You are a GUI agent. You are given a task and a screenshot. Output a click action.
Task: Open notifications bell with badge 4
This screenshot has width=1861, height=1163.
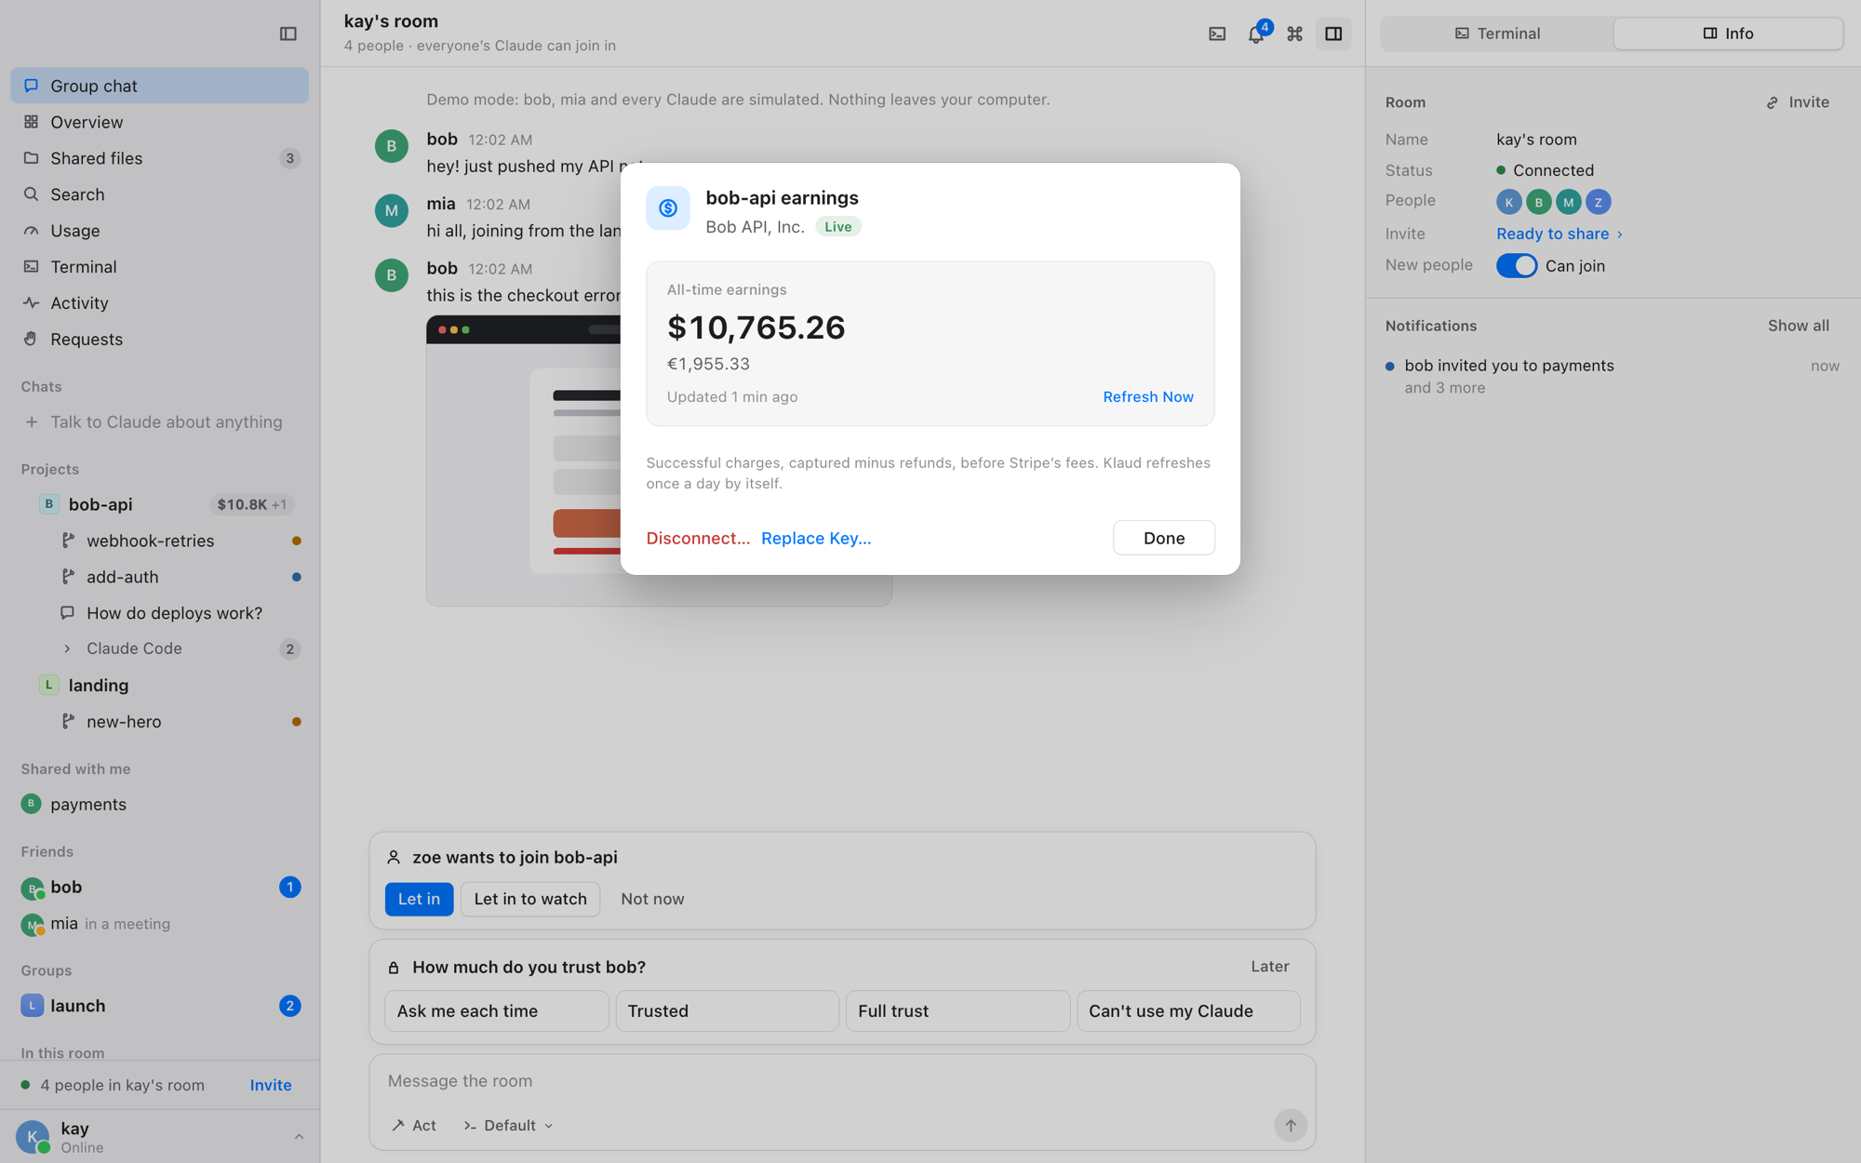pos(1256,34)
